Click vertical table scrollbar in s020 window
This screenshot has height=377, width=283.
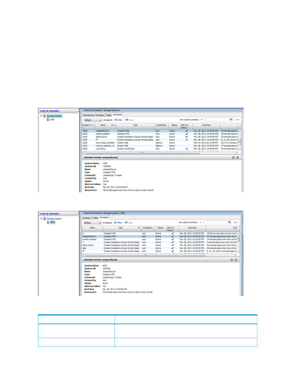[x=238, y=243]
